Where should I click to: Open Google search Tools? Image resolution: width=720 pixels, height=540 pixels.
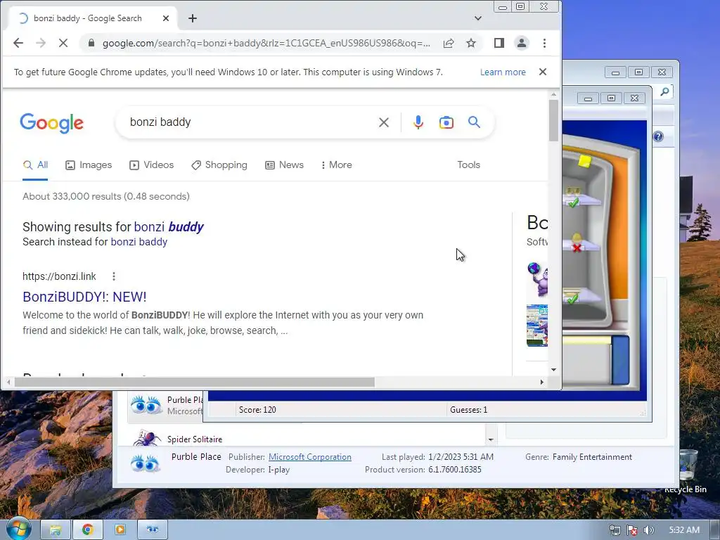(468, 165)
